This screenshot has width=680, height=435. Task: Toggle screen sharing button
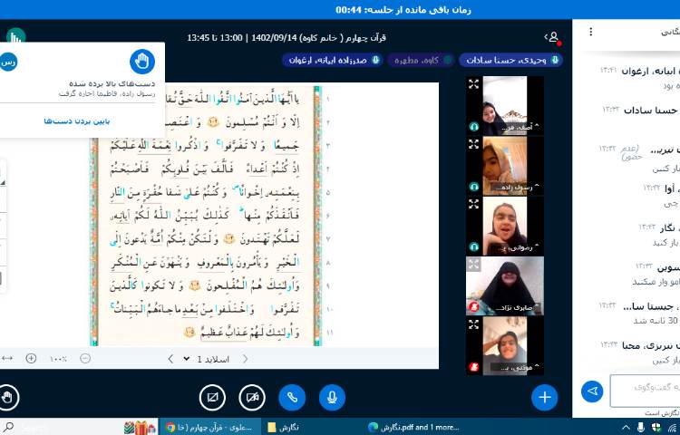click(x=212, y=397)
